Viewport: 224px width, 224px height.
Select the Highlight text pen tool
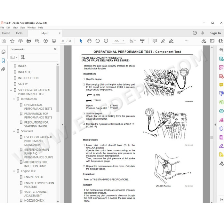click(x=163, y=41)
